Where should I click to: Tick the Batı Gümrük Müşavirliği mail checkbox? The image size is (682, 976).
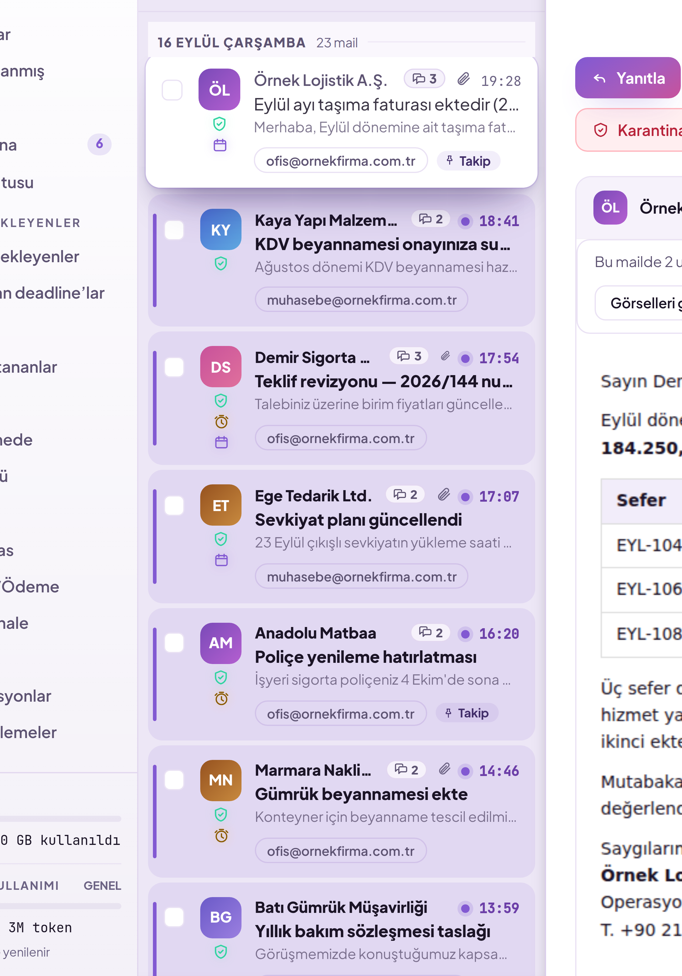coord(174,917)
